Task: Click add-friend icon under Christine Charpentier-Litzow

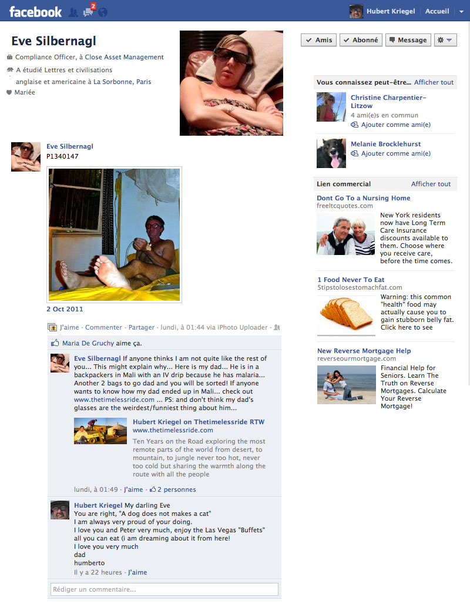Action: tap(354, 125)
